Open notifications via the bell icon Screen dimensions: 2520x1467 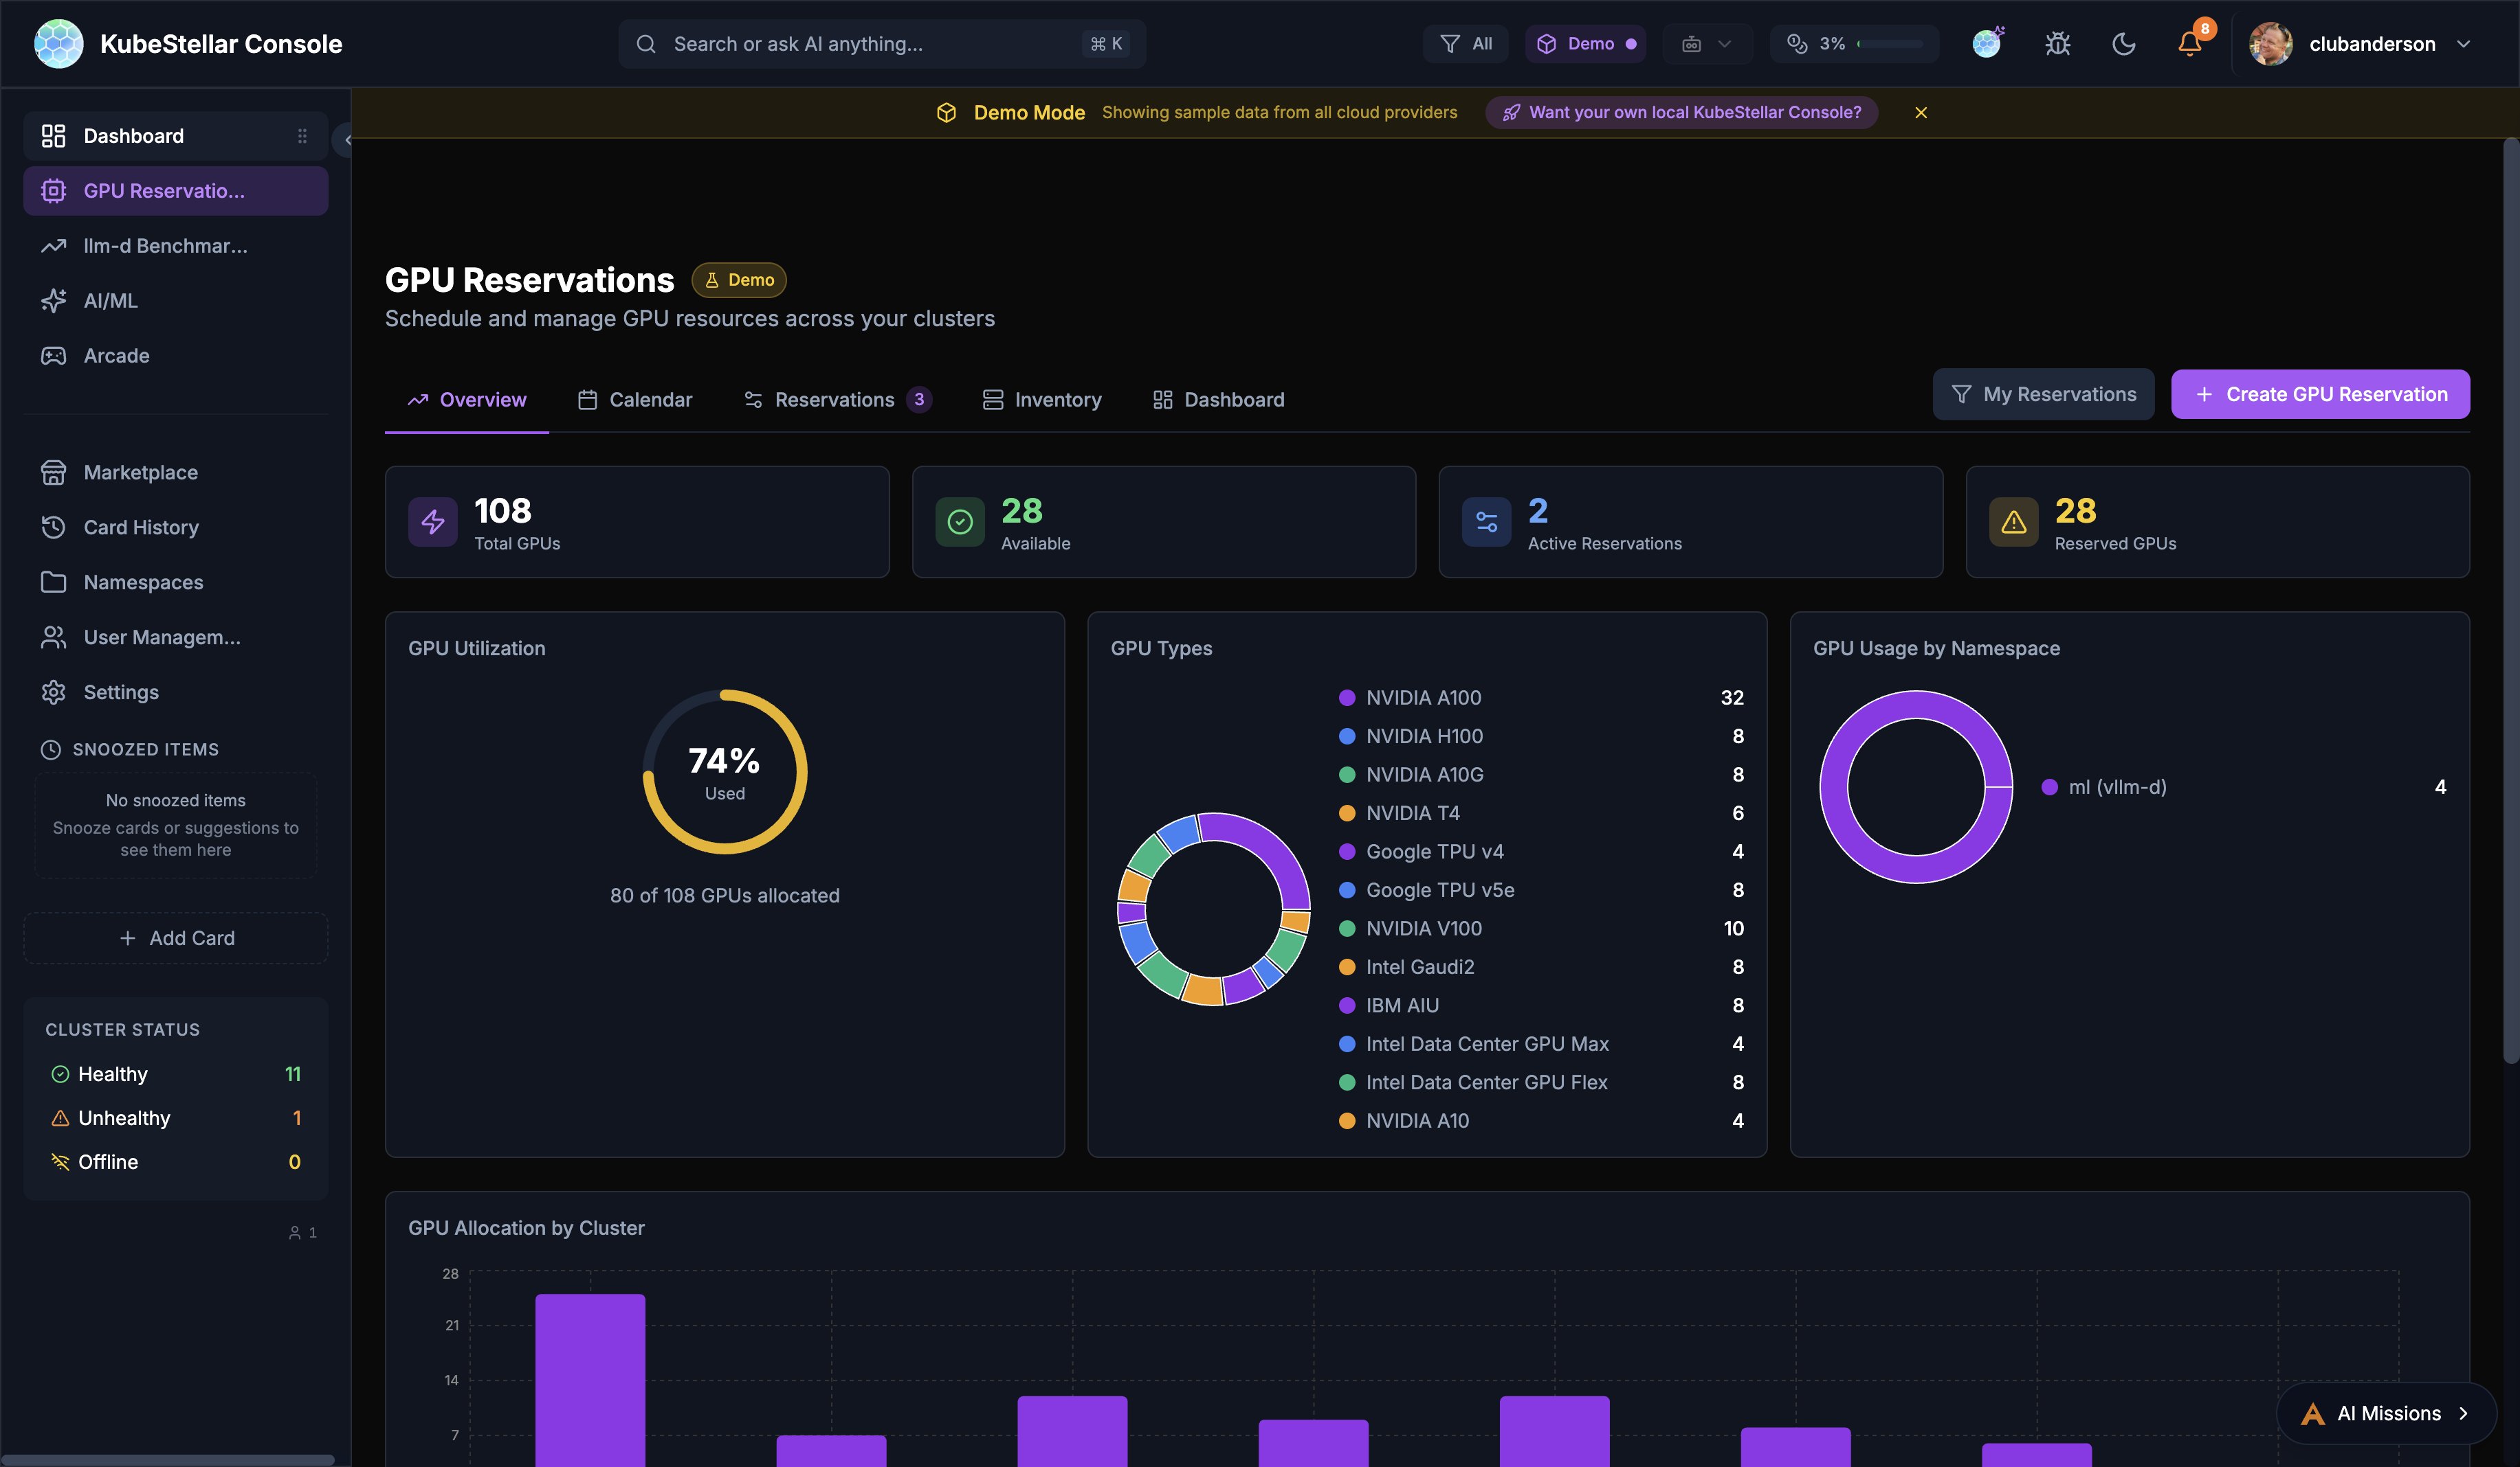pyautogui.click(x=2190, y=44)
